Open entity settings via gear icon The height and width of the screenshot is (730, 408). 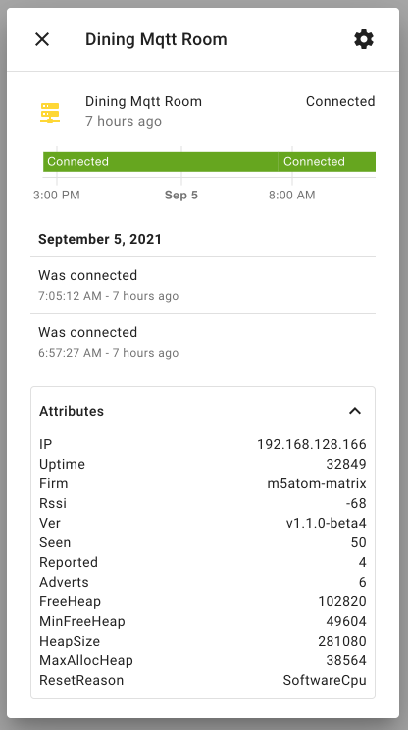pyautogui.click(x=364, y=39)
